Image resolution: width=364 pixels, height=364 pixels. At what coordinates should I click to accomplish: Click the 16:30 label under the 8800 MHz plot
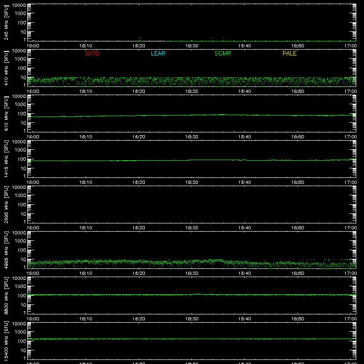[x=192, y=319]
